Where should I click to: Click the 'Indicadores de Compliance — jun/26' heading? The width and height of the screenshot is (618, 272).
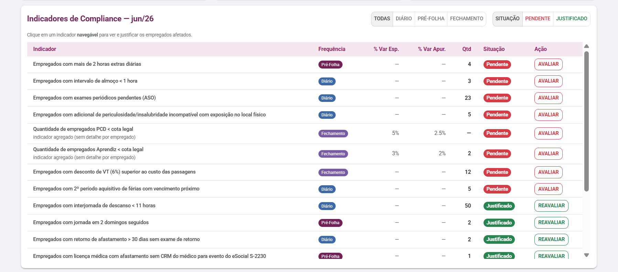coord(90,19)
